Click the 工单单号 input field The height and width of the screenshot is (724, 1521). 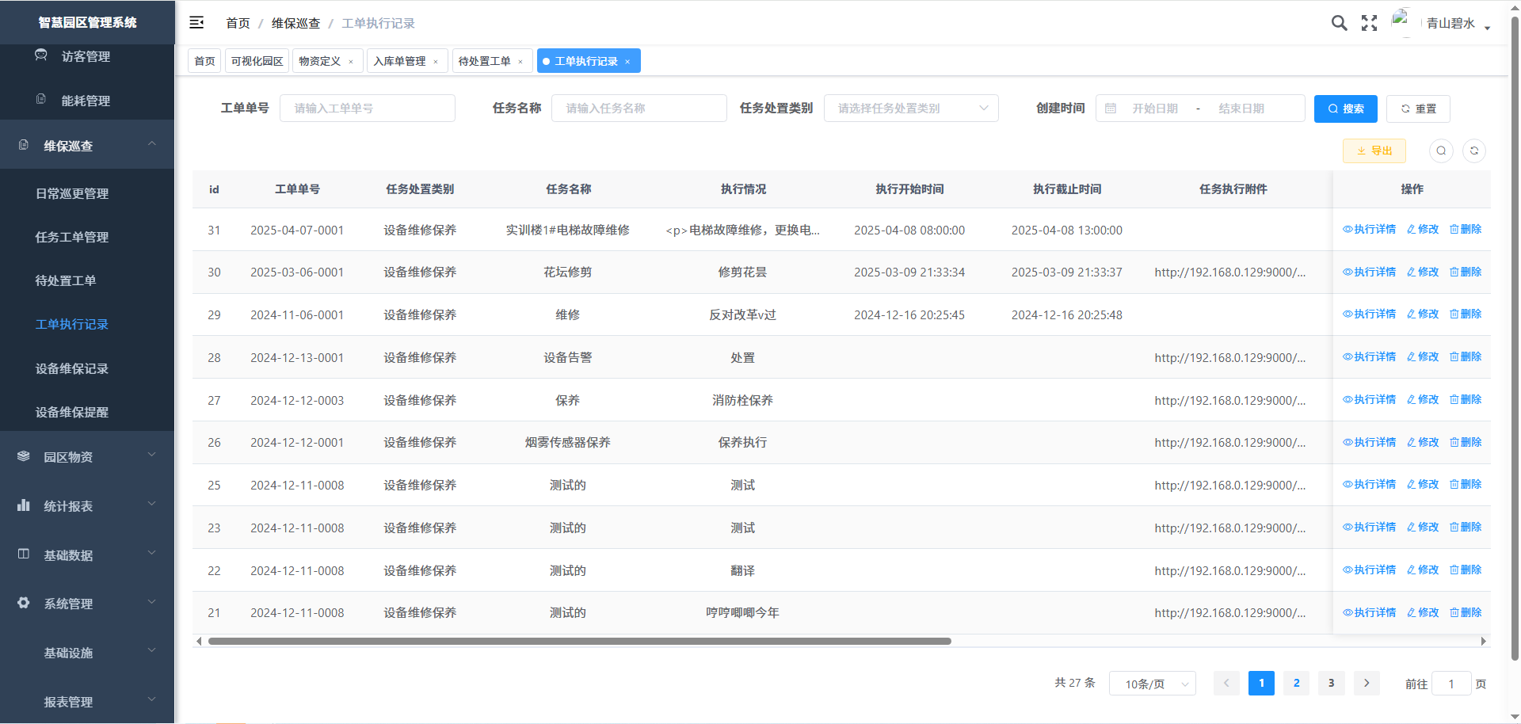(368, 109)
